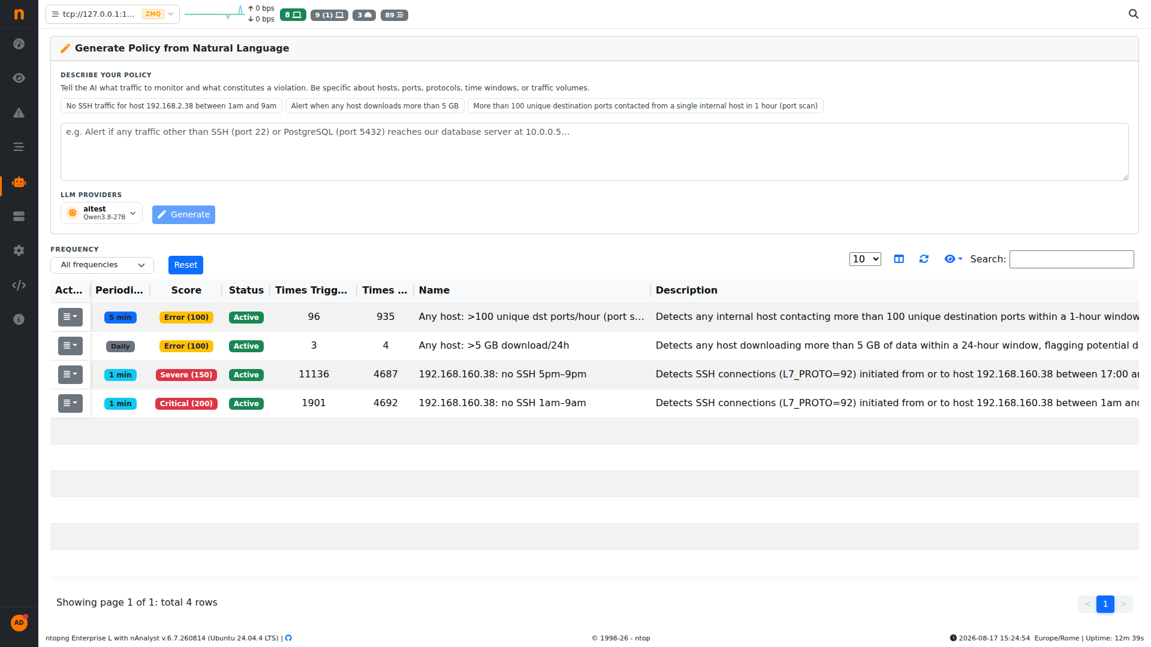Open the Alerts triangle sidebar icon
The width and height of the screenshot is (1151, 647).
click(19, 113)
